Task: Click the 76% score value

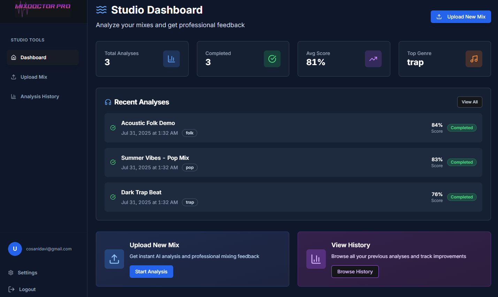Action: point(437,194)
